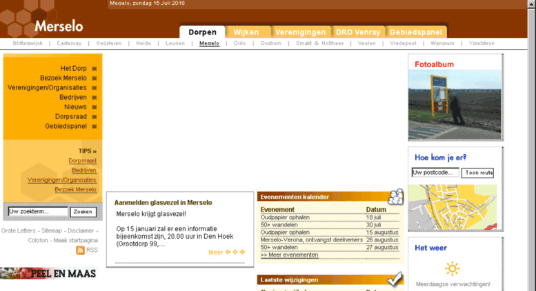Open the Verenigingen tab
This screenshot has height=291, width=536.
click(301, 32)
